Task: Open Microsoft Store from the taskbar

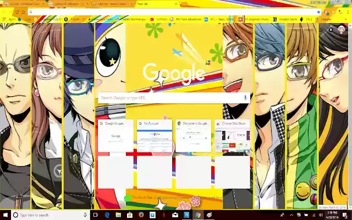Action: coord(130,215)
